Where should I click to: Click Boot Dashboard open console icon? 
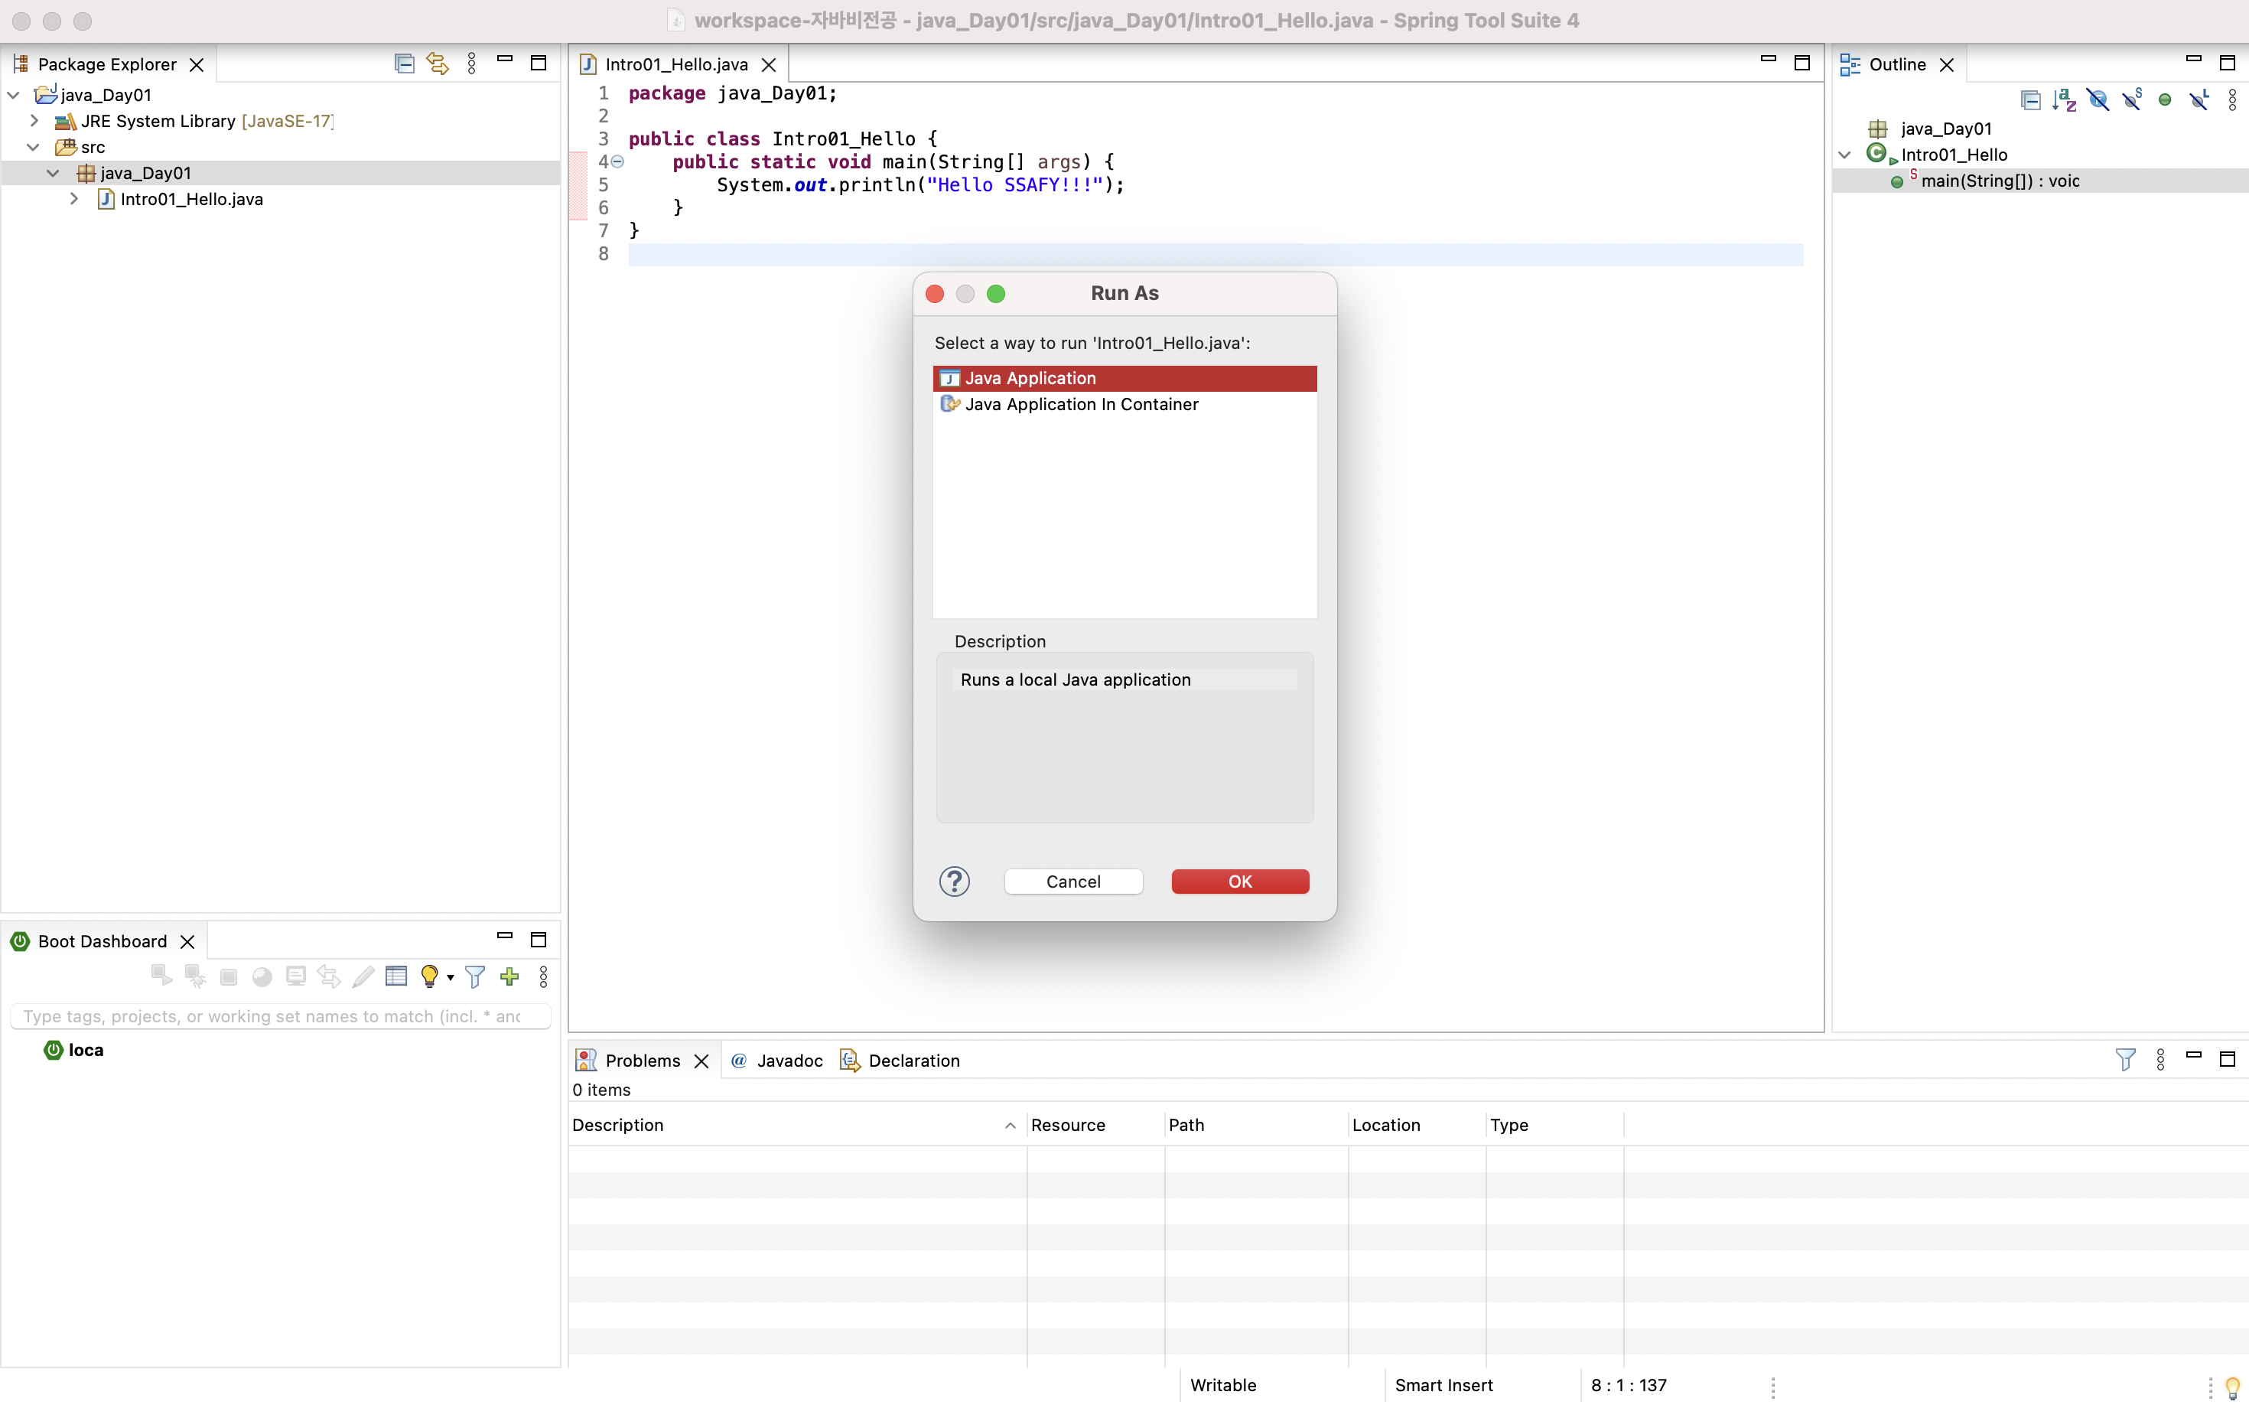[296, 976]
